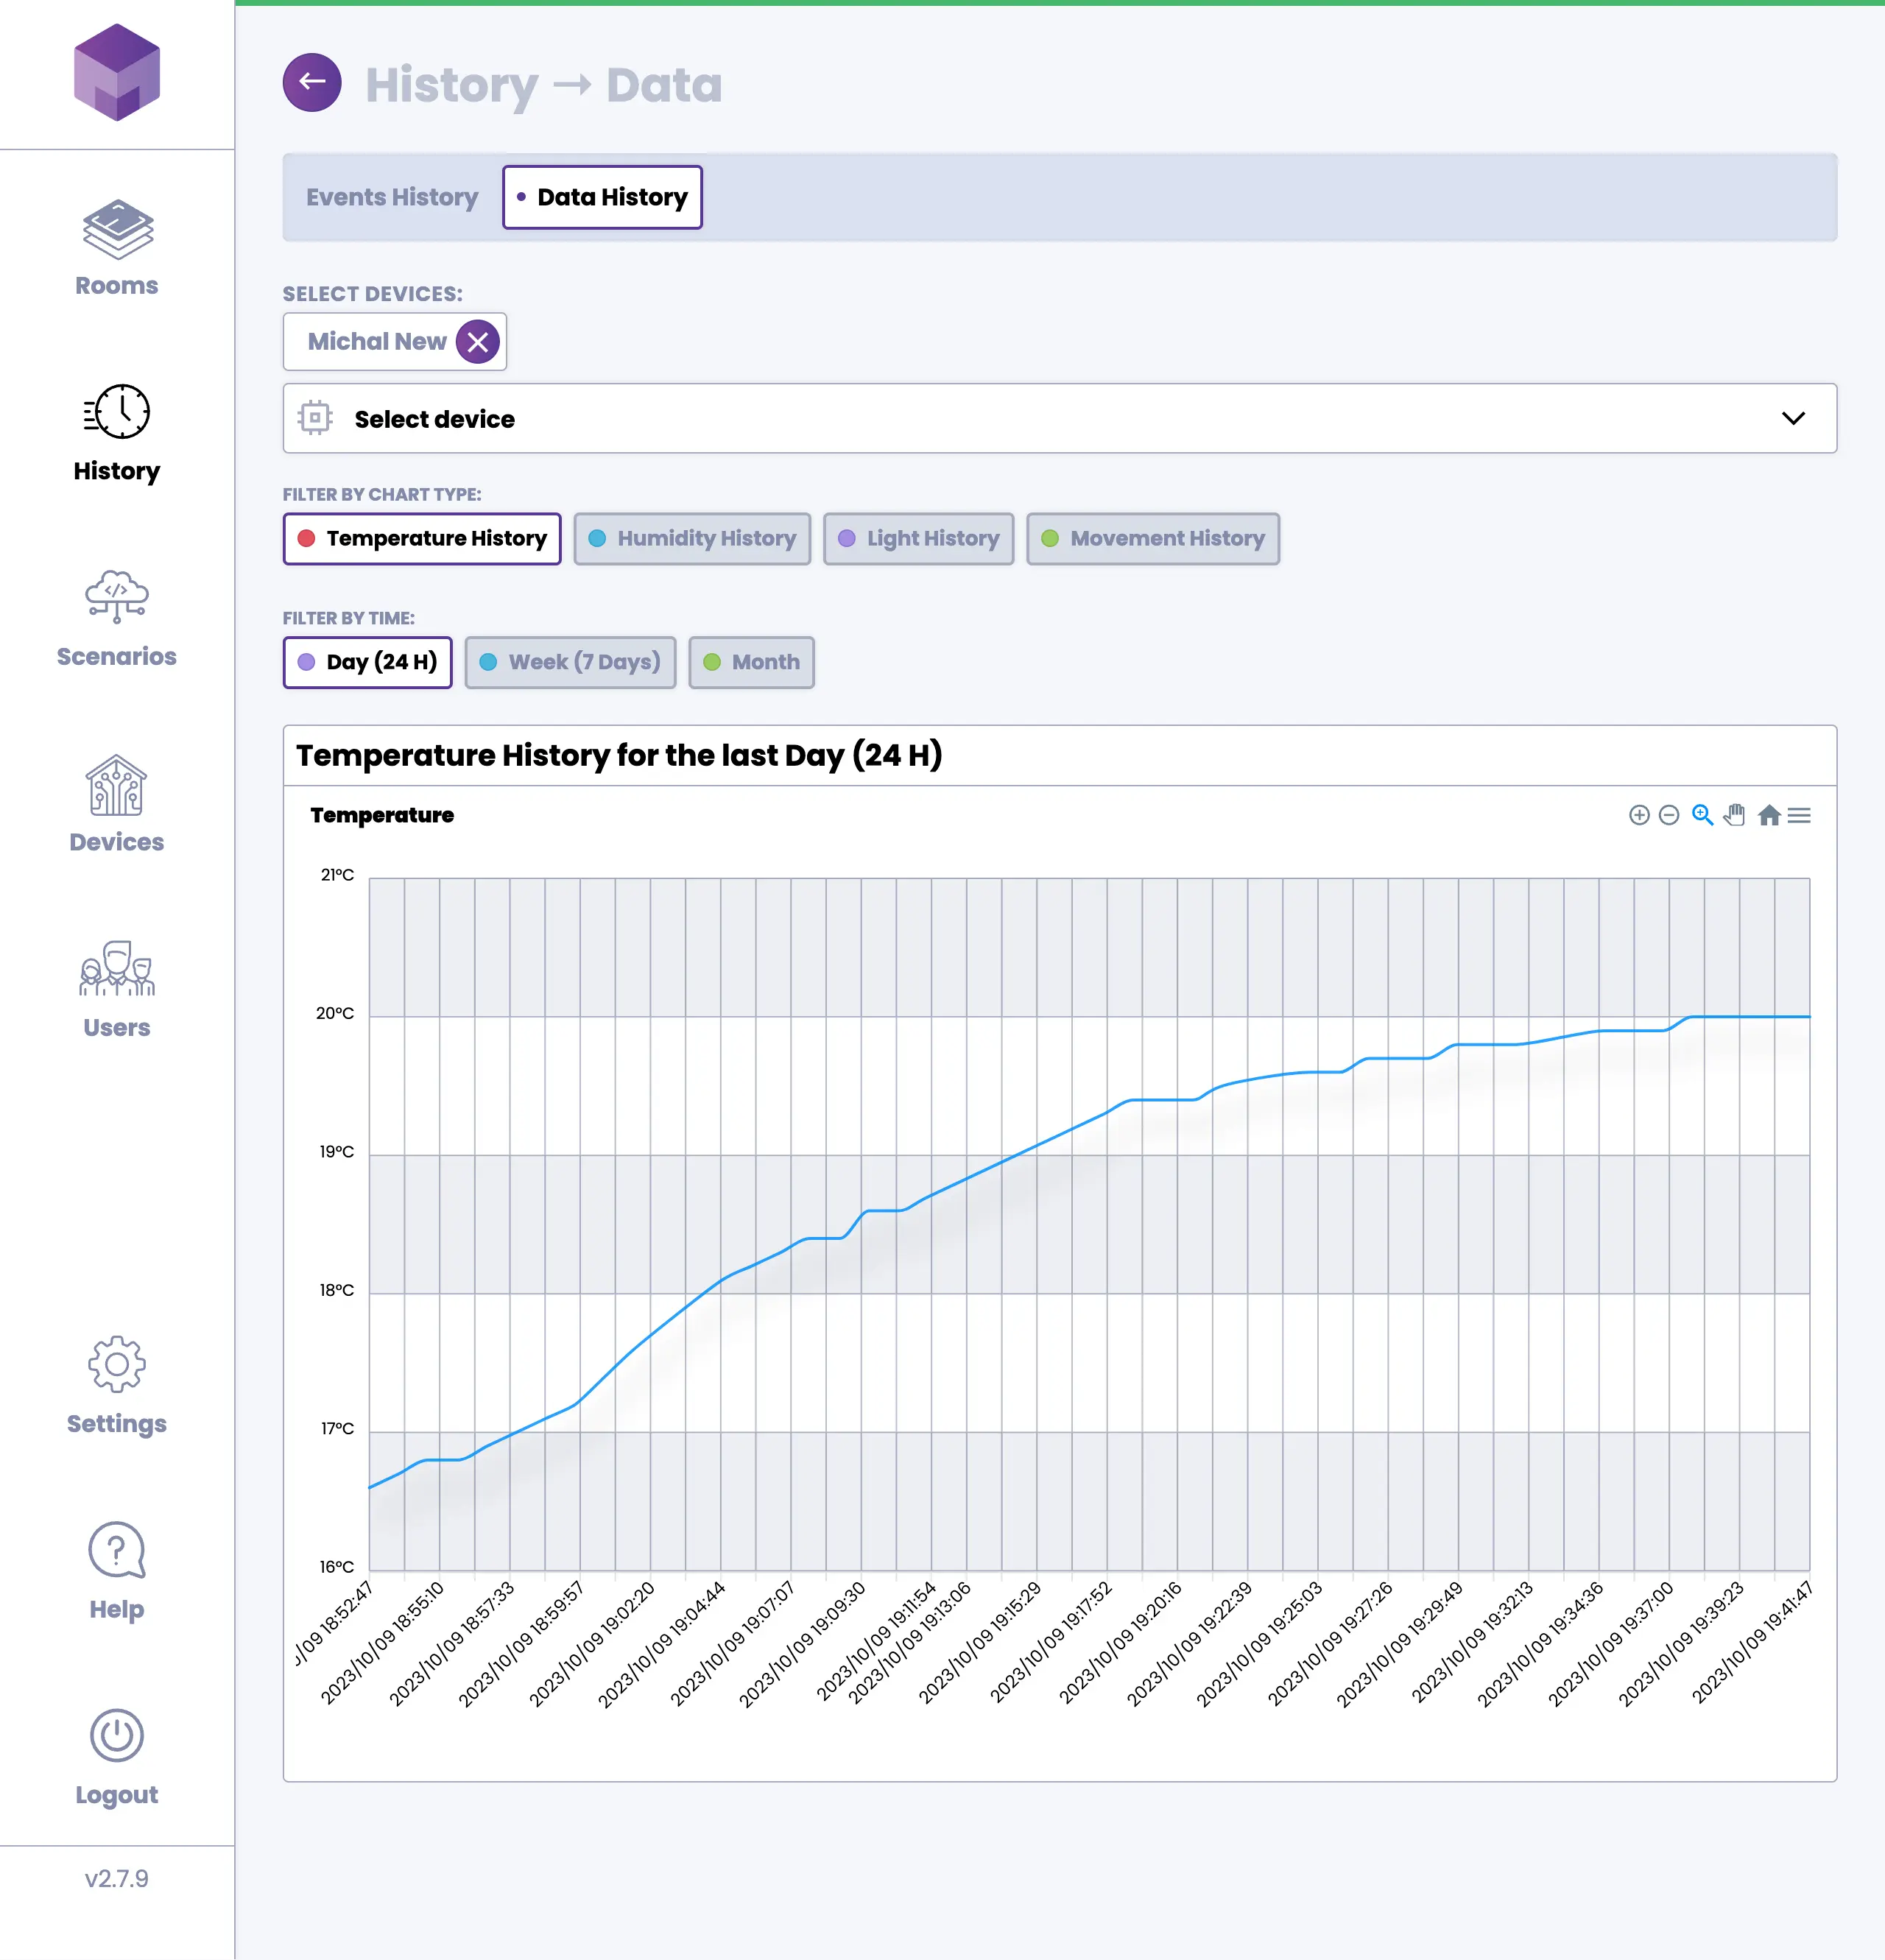Click Logout in the sidebar
The width and height of the screenshot is (1885, 1960).
(x=117, y=1757)
